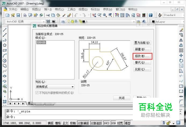Toggle 捕捉 snap mode in status bar
The width and height of the screenshot is (186, 127).
click(x=51, y=123)
